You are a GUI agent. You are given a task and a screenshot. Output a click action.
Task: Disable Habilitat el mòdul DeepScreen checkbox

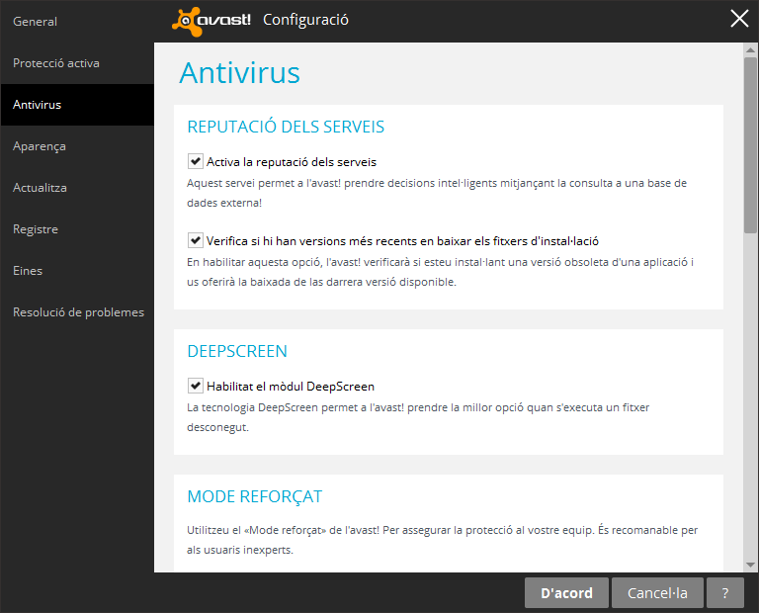tap(195, 386)
